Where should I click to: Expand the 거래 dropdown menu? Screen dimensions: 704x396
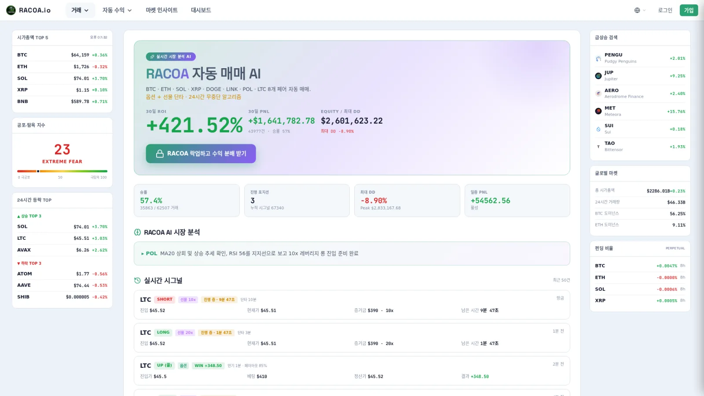(80, 10)
